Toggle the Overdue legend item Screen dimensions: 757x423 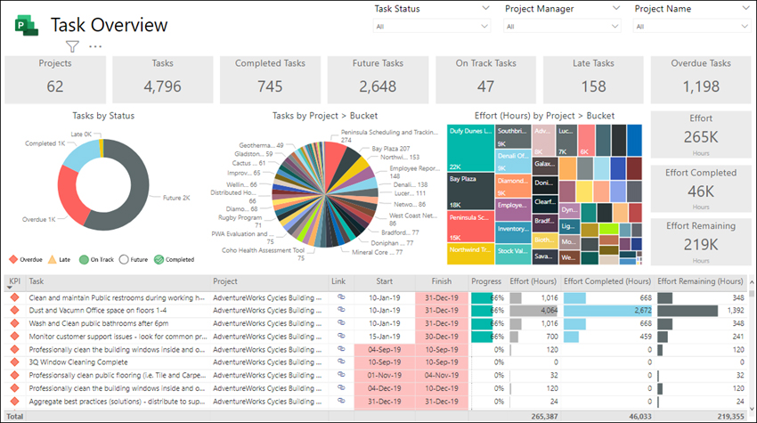point(26,259)
